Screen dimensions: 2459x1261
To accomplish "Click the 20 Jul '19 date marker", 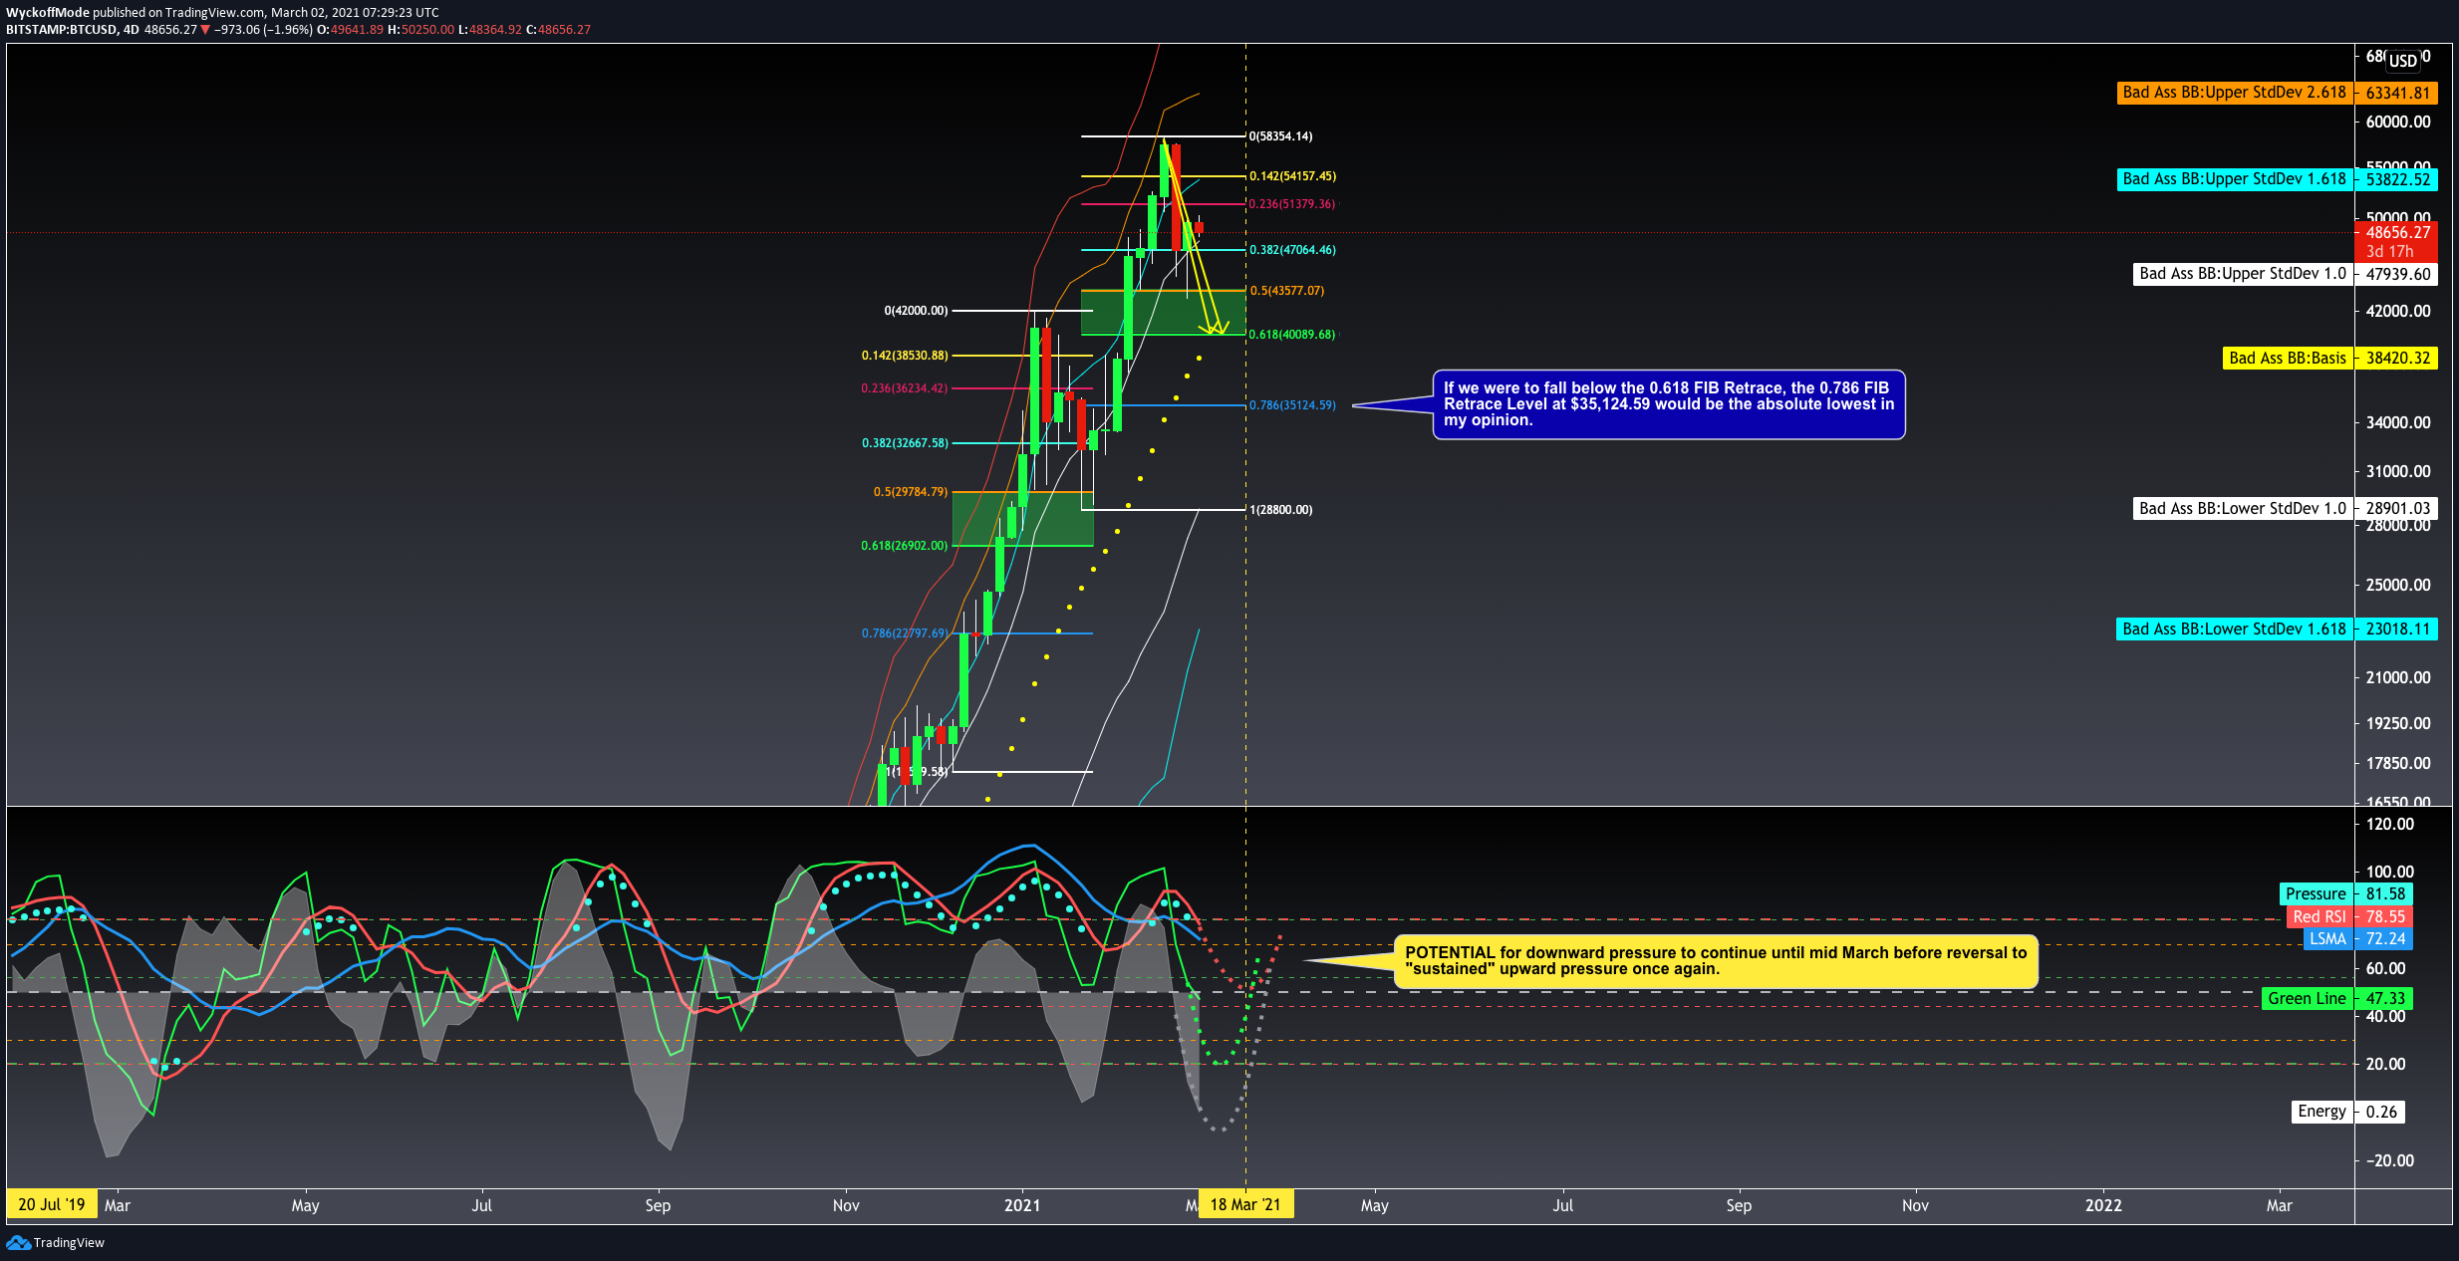I will pyautogui.click(x=52, y=1205).
